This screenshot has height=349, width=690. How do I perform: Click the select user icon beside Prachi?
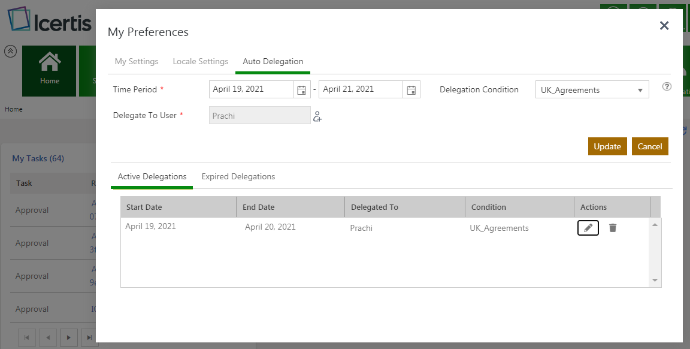[x=317, y=117]
